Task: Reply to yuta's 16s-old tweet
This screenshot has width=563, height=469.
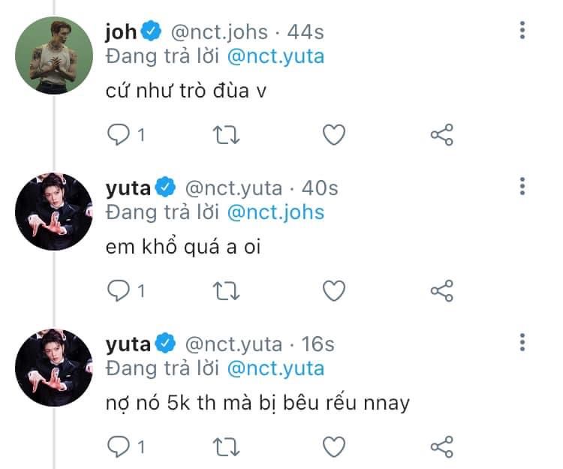Action: (x=119, y=446)
